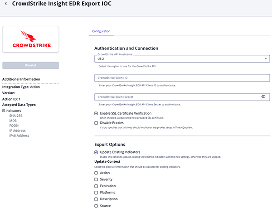
Task: Select the FQDN indicator type
Action: (x=14, y=126)
